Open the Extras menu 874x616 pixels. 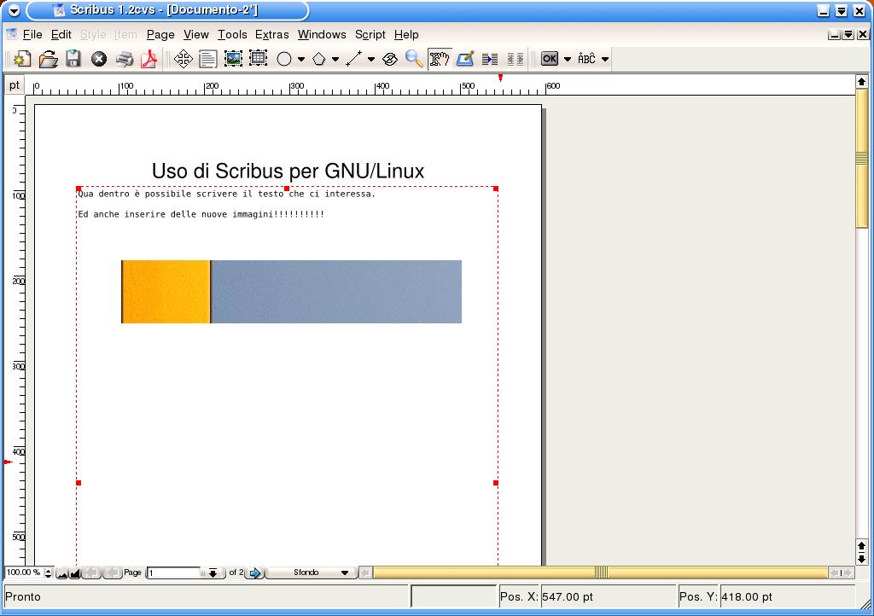(x=272, y=34)
